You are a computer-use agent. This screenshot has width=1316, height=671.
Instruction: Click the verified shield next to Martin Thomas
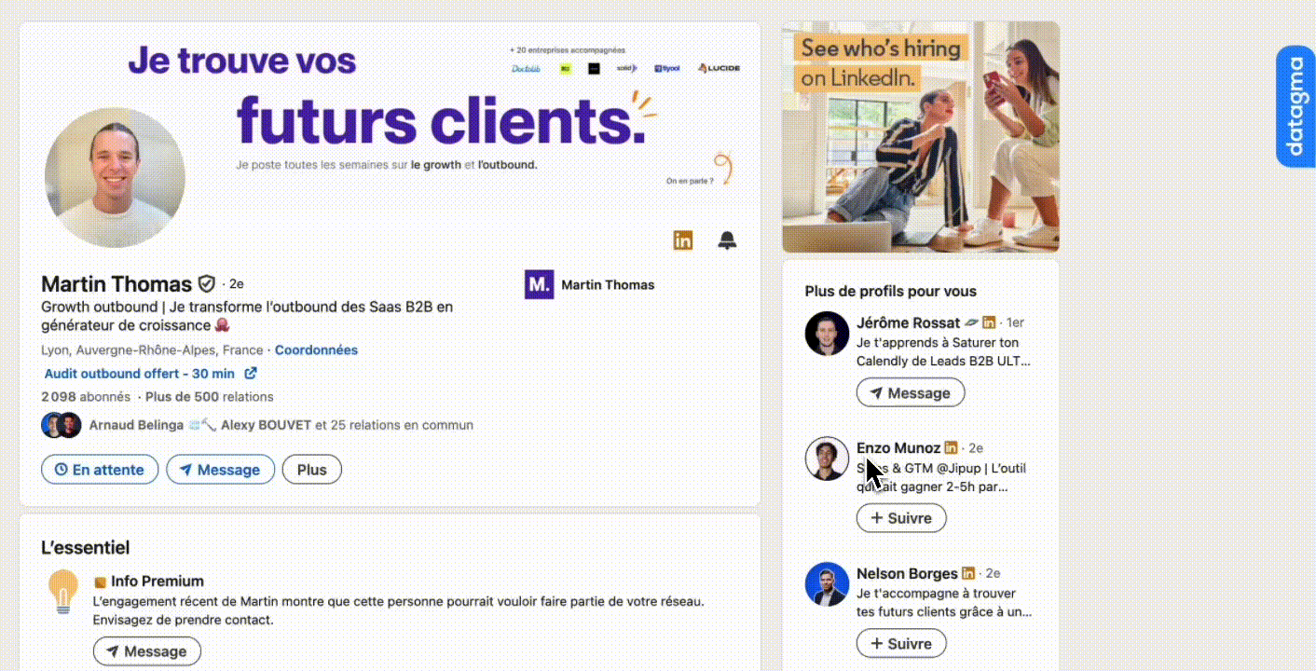coord(207,283)
